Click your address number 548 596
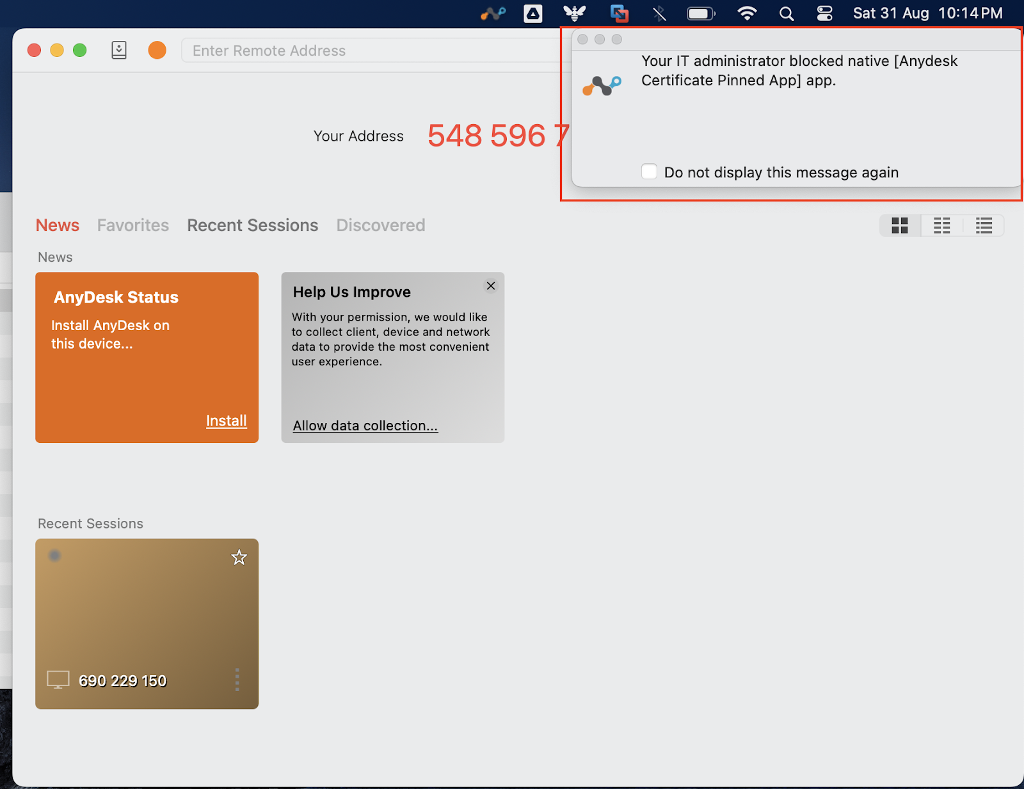The width and height of the screenshot is (1024, 789). [x=498, y=136]
